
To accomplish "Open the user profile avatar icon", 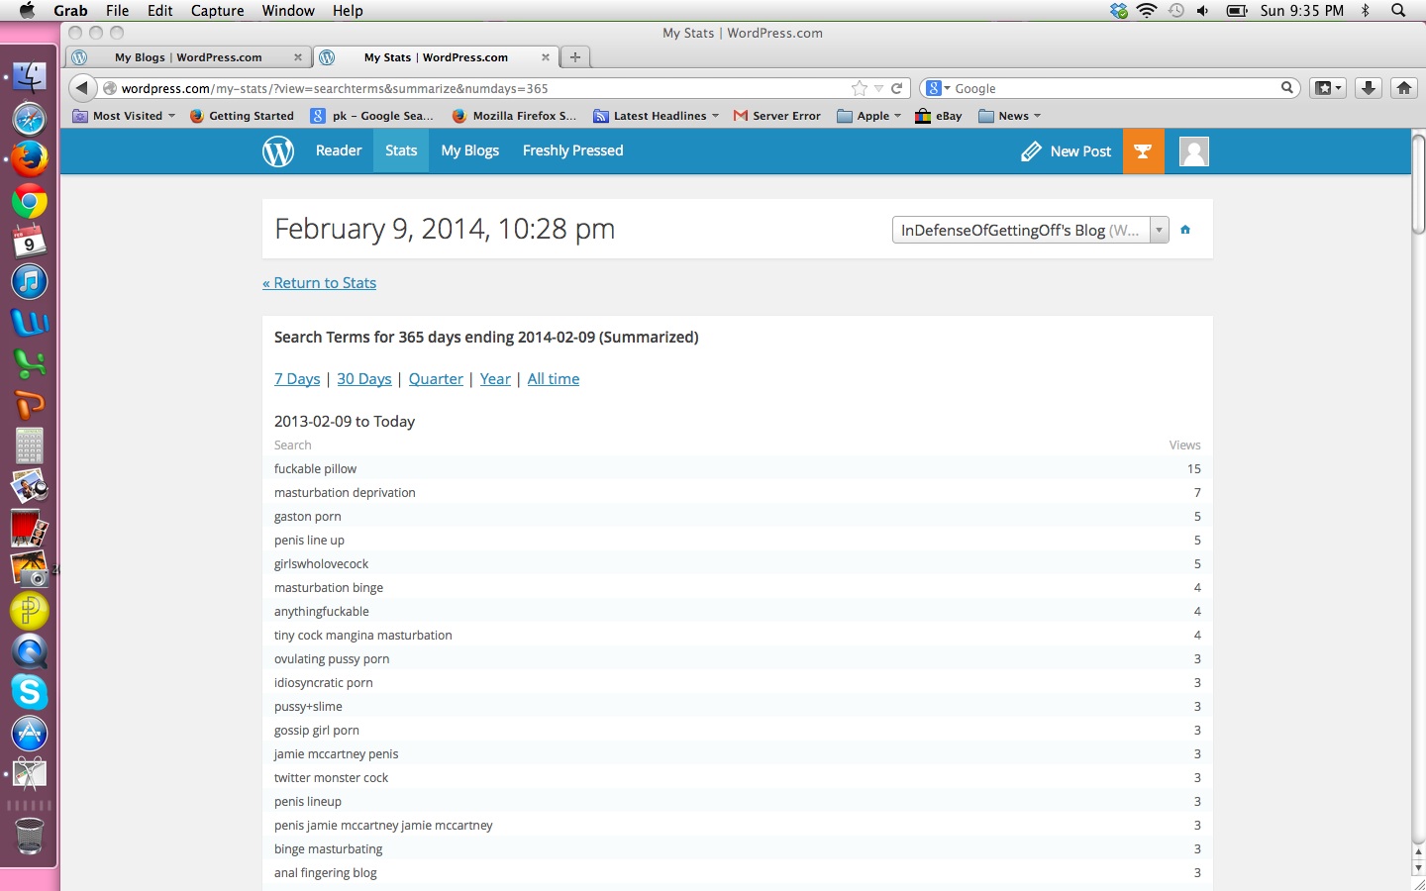I will pos(1193,151).
